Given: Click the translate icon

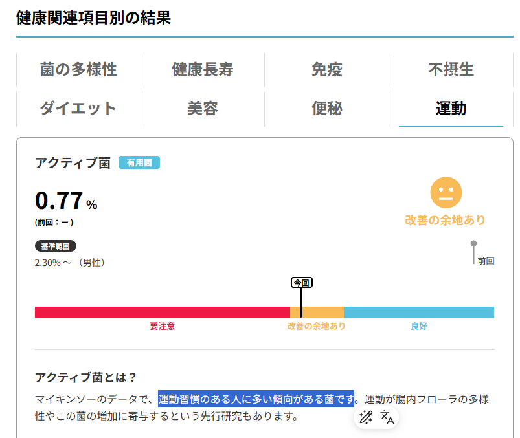Looking at the screenshot, I should pyautogui.click(x=387, y=417).
